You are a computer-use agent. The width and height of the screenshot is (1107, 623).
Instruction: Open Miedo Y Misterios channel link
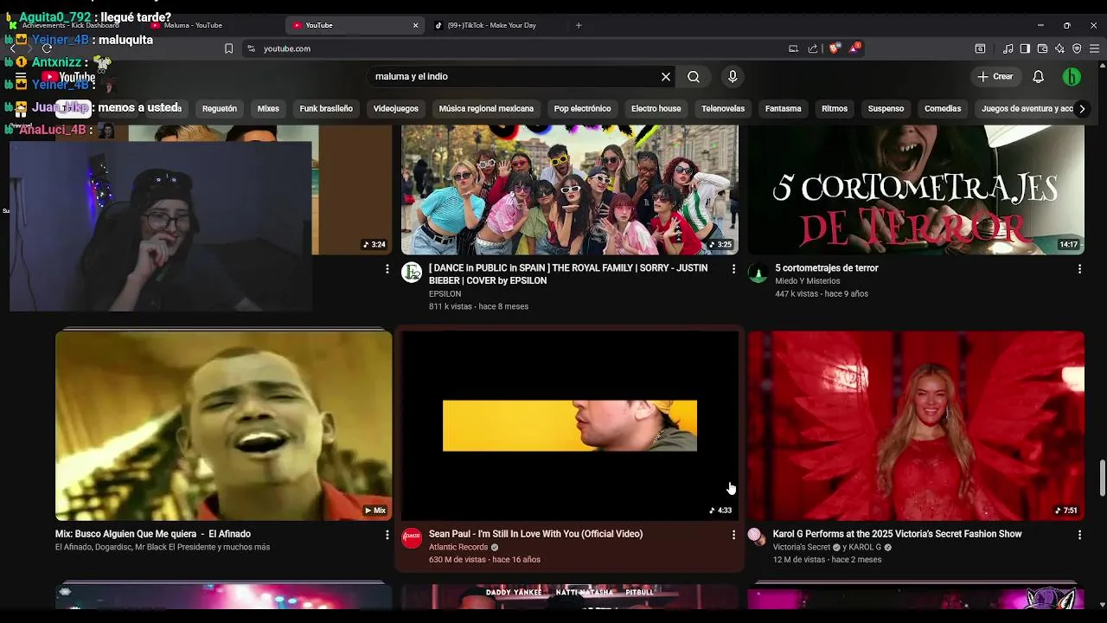(x=808, y=281)
